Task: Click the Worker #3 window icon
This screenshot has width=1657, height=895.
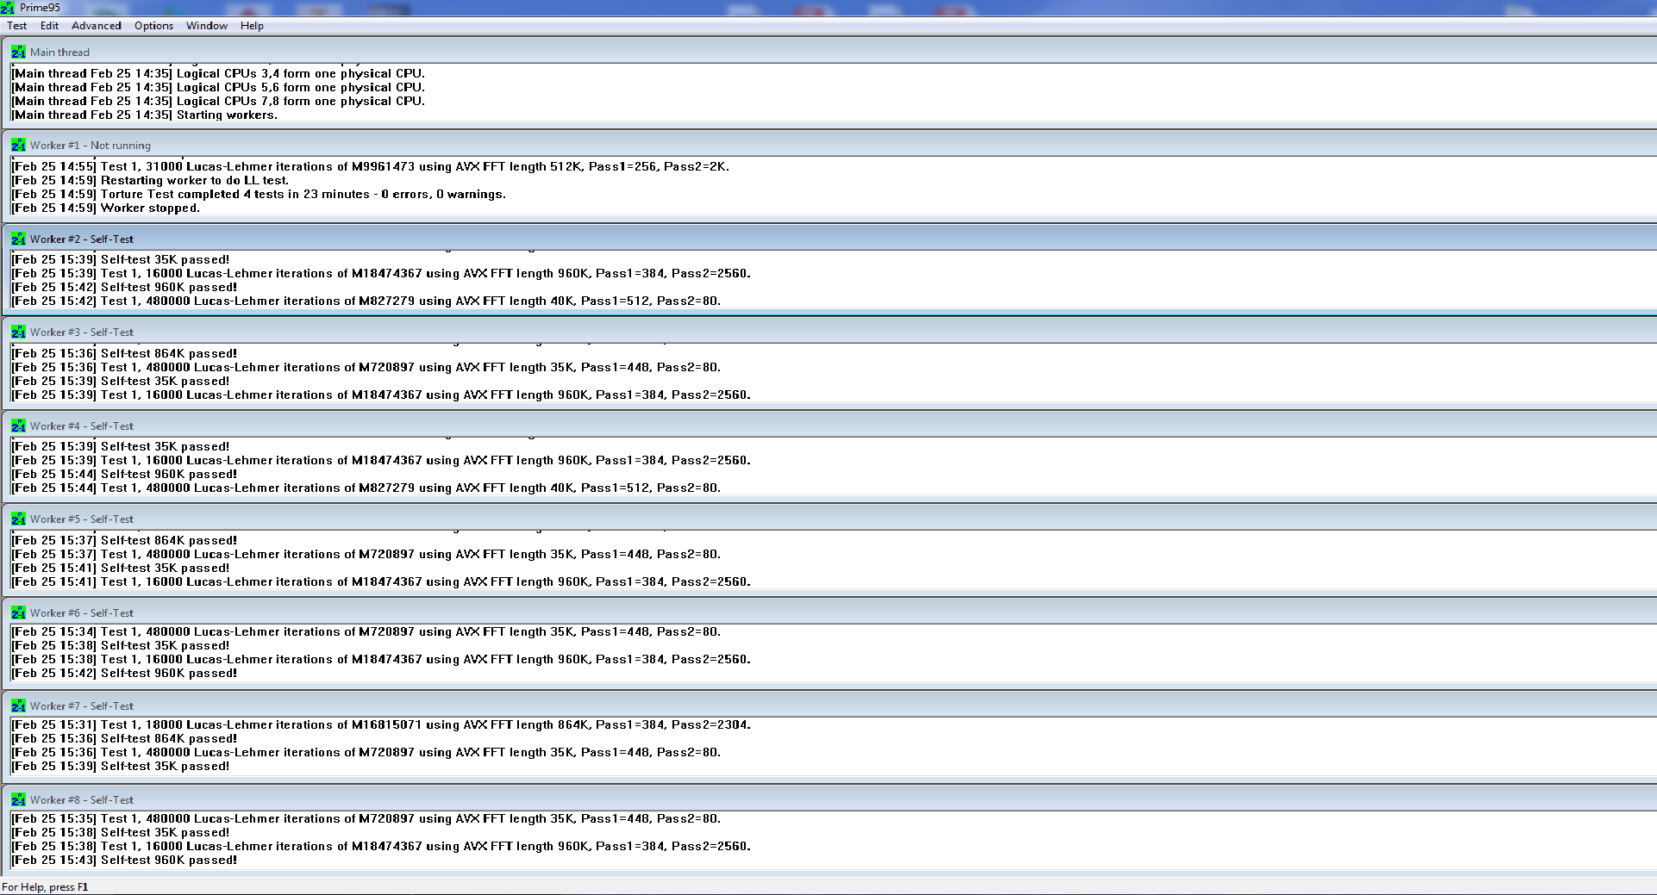Action: [18, 333]
